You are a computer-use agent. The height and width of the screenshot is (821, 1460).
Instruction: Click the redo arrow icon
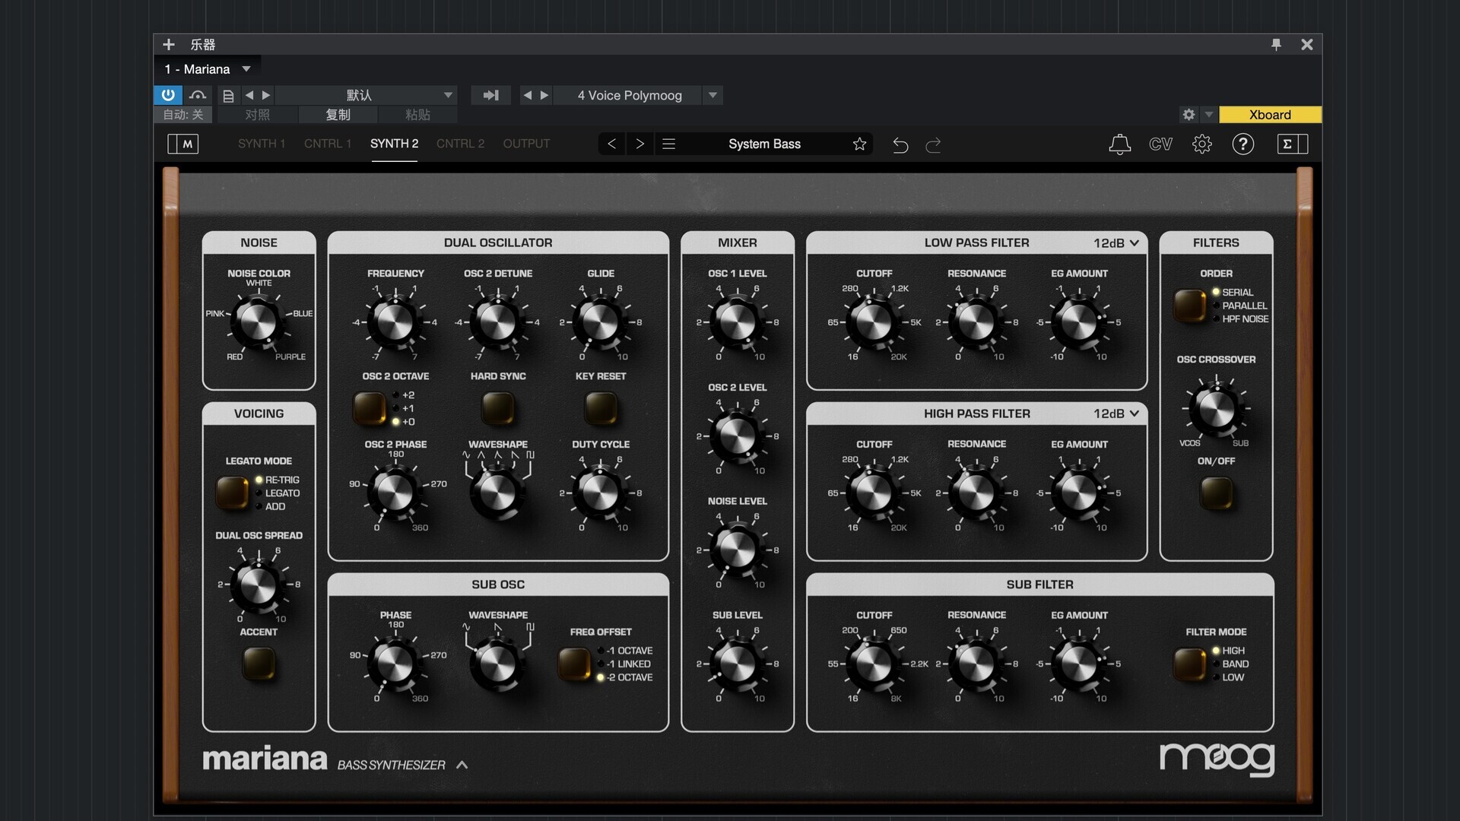click(x=933, y=144)
